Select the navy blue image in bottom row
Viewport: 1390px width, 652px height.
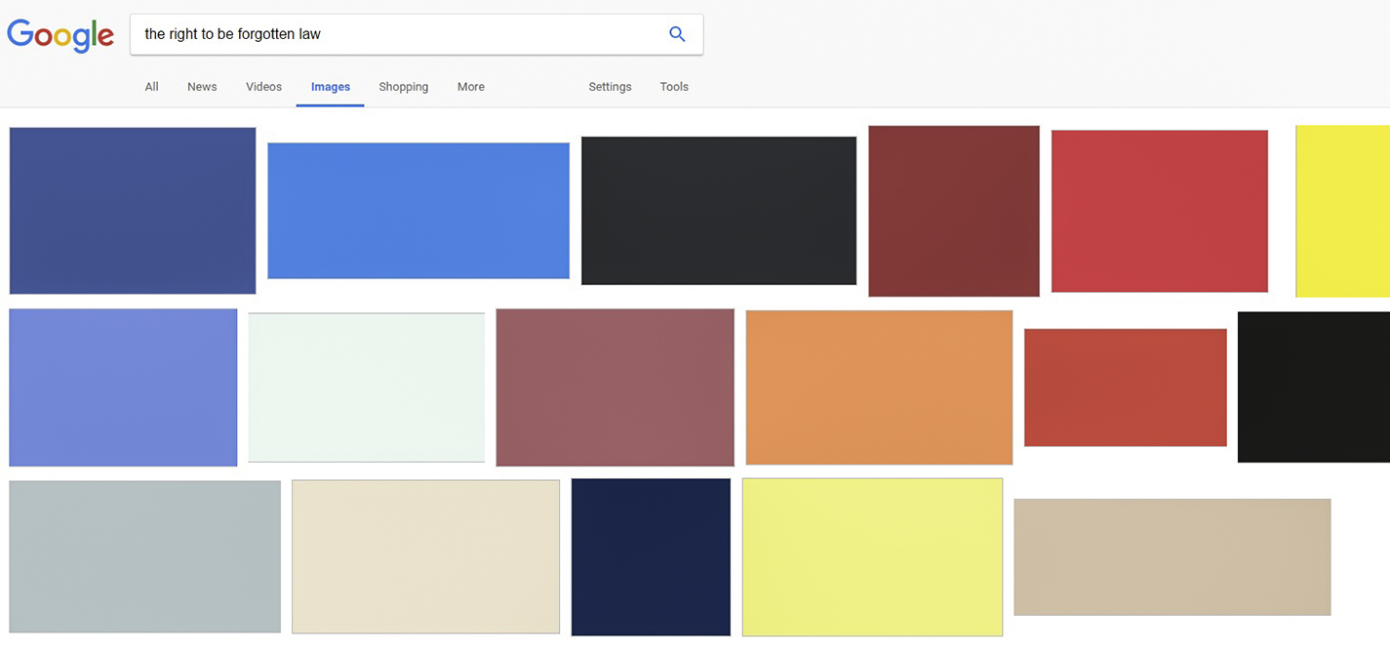click(x=651, y=556)
